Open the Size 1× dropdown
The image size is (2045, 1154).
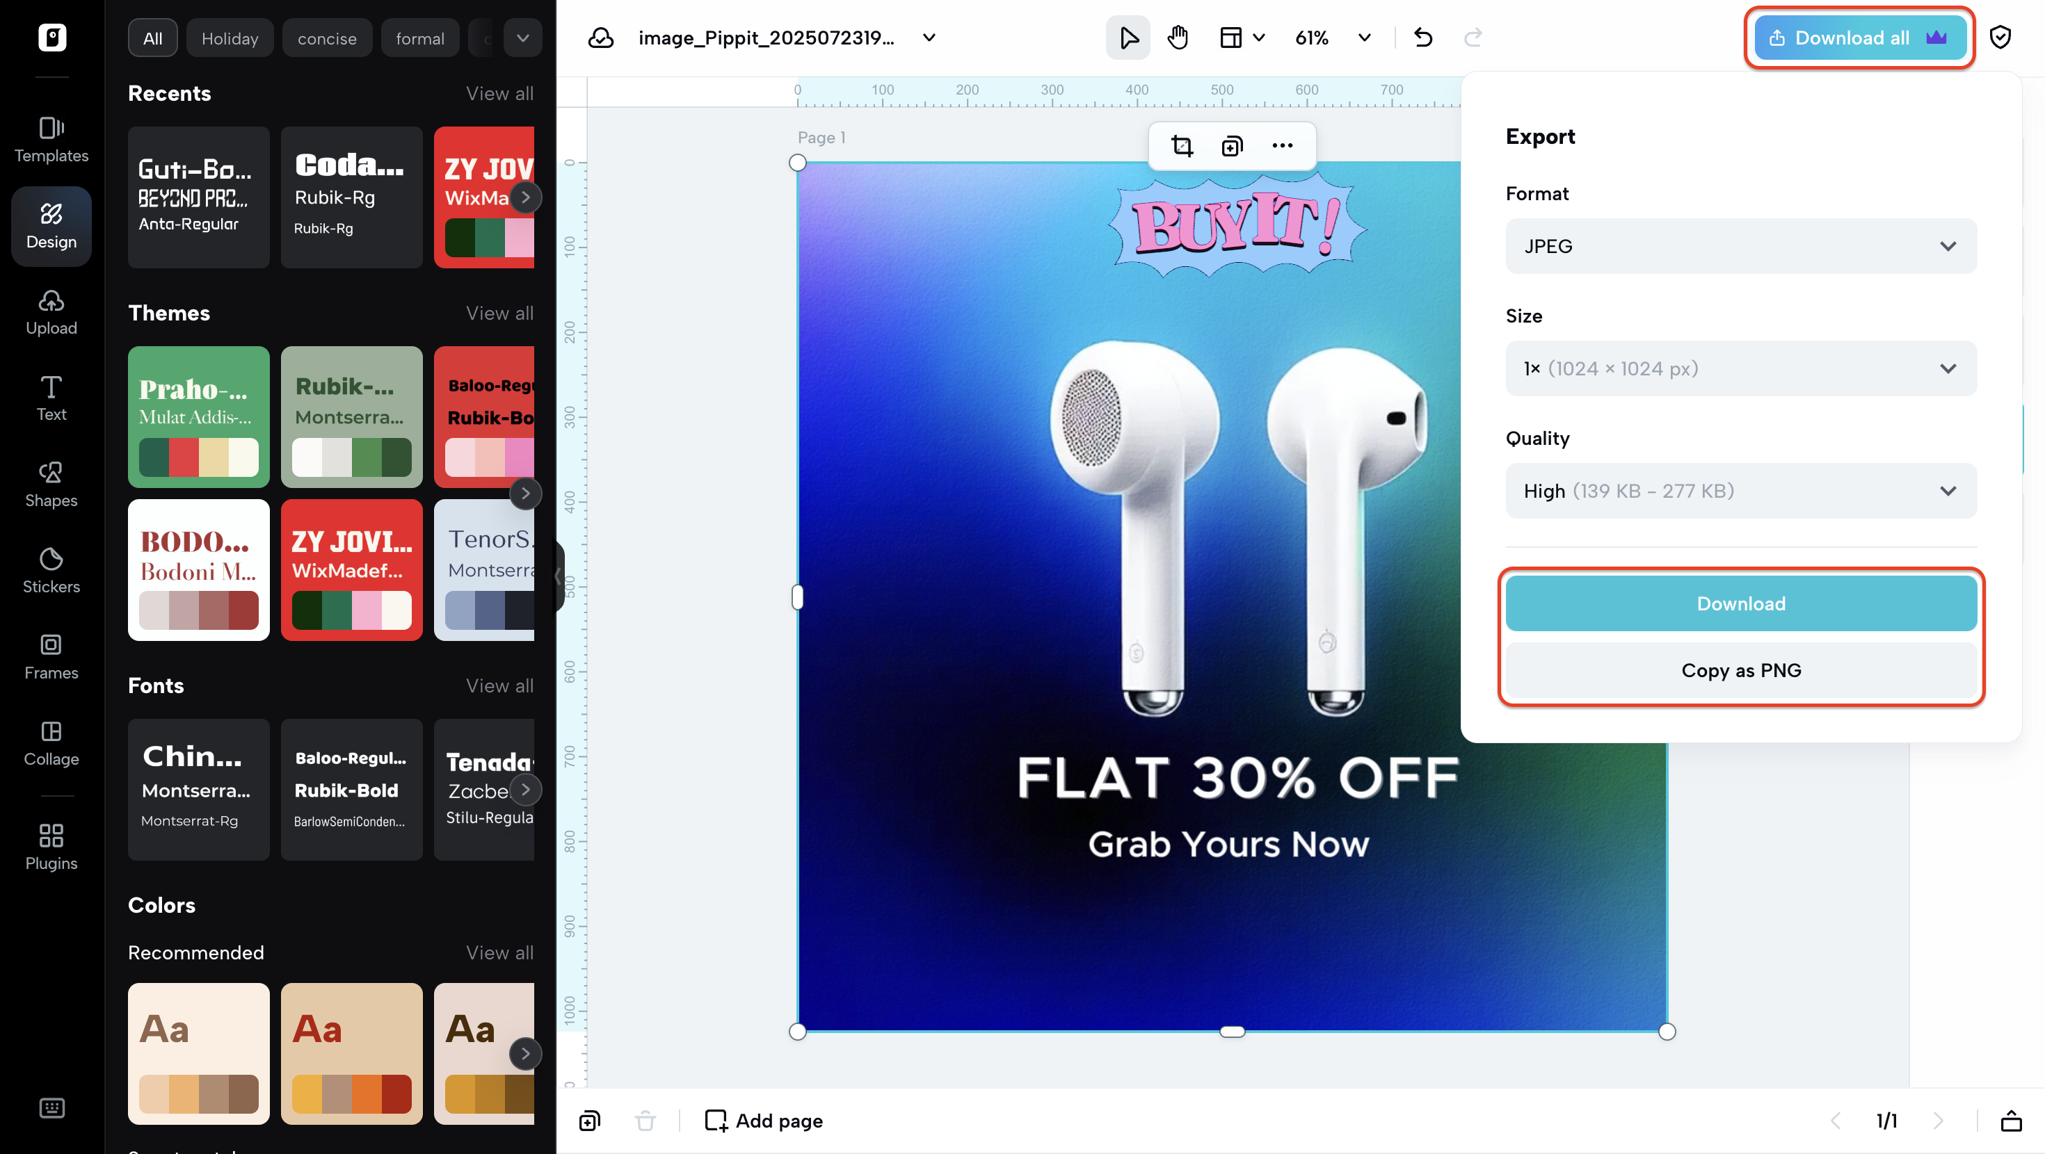(x=1740, y=368)
